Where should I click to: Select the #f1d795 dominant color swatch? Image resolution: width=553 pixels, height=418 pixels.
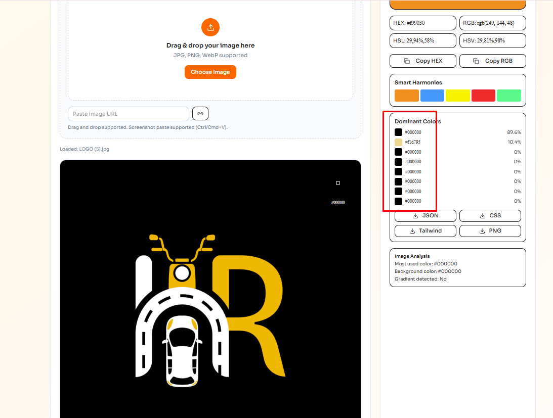398,142
